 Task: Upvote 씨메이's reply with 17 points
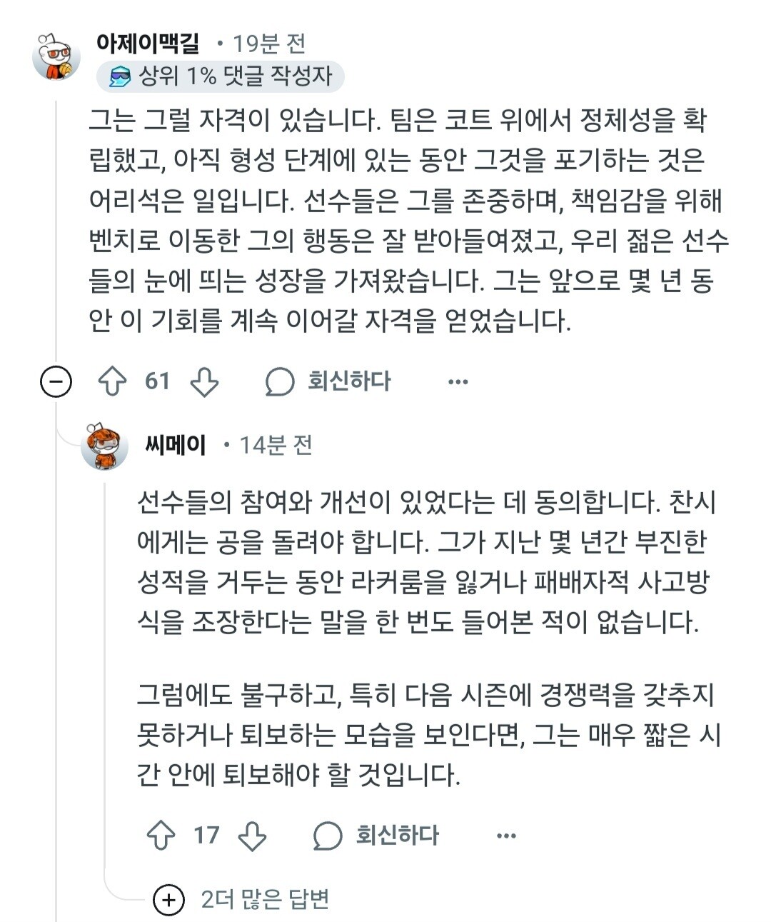click(161, 836)
